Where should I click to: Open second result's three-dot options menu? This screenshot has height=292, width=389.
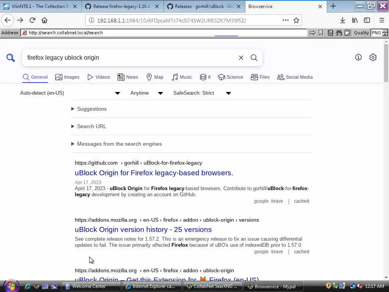(289, 252)
